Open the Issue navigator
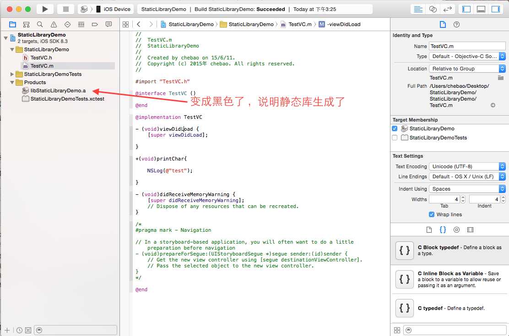Viewport: 509px width, 336px height. coord(54,24)
